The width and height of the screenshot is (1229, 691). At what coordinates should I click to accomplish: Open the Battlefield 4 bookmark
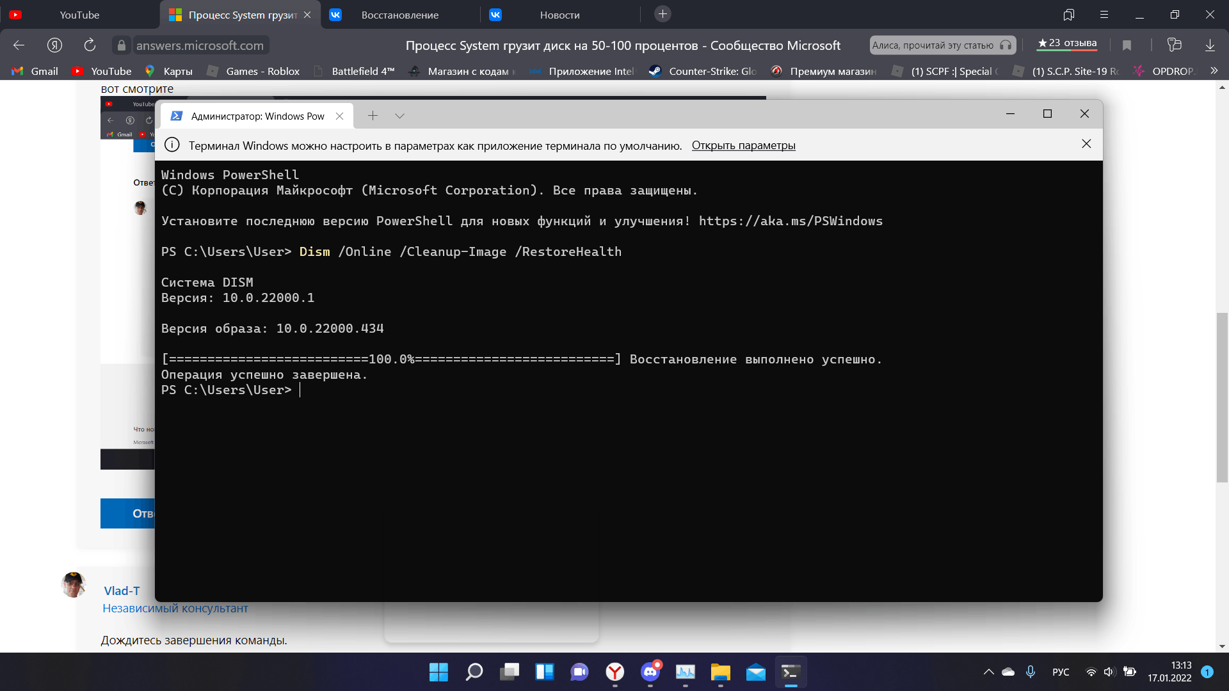[354, 71]
